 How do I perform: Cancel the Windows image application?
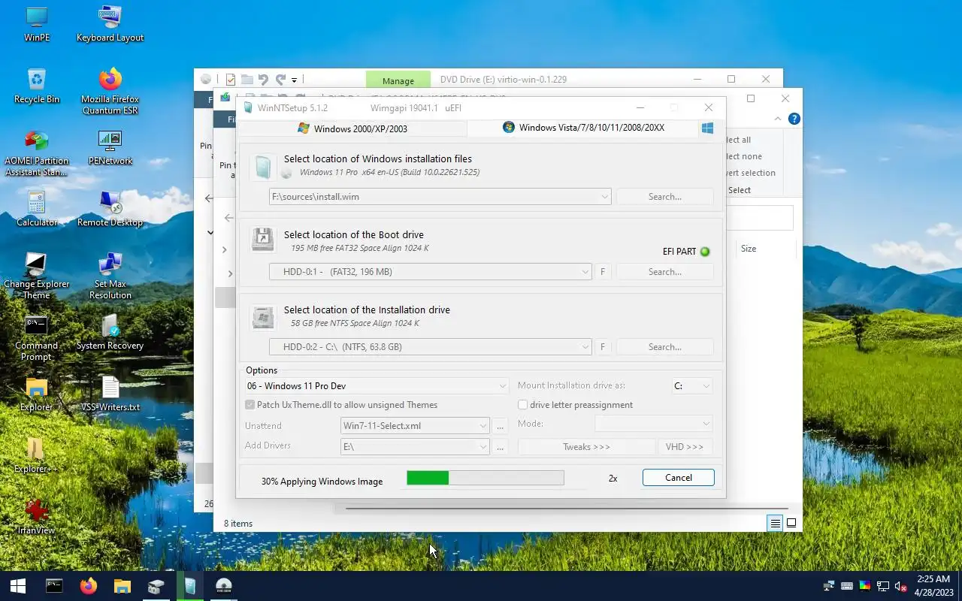tap(678, 478)
